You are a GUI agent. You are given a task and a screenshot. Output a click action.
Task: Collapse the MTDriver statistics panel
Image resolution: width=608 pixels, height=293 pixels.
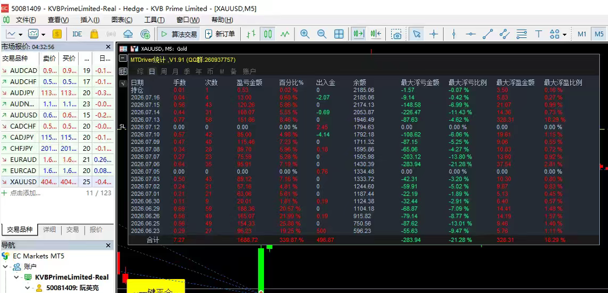pos(123,58)
